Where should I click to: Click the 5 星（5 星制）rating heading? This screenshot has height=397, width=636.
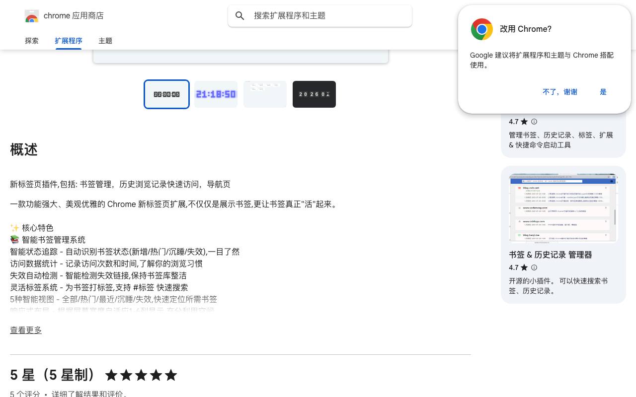pos(53,375)
